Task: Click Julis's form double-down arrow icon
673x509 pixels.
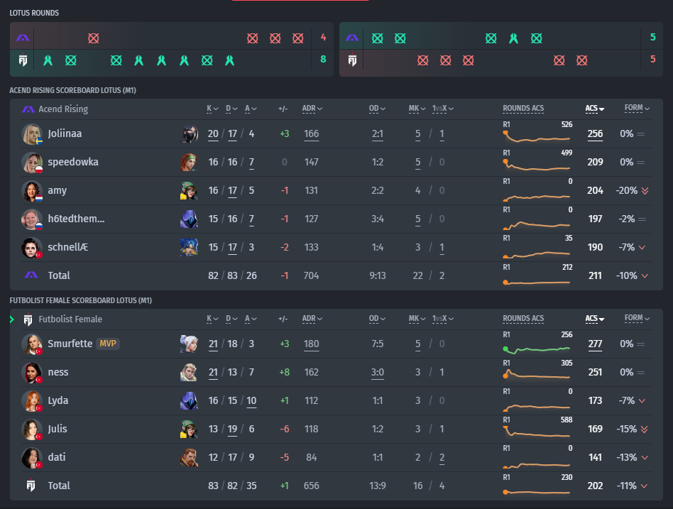Action: (x=644, y=429)
